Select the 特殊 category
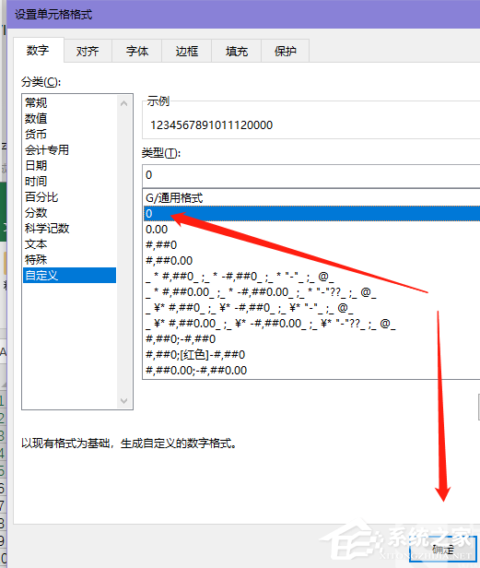 [69, 260]
